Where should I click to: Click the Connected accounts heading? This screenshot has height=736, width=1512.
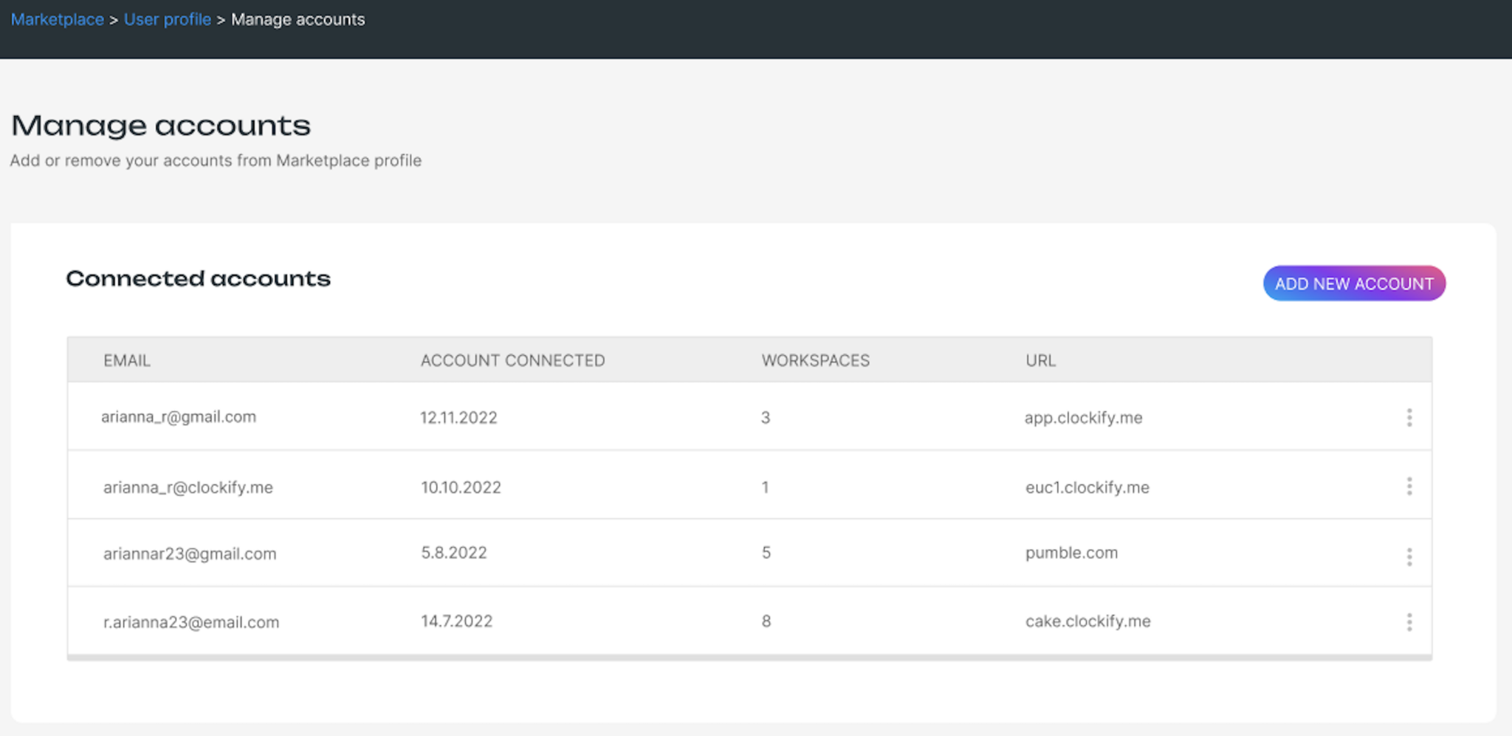[198, 279]
